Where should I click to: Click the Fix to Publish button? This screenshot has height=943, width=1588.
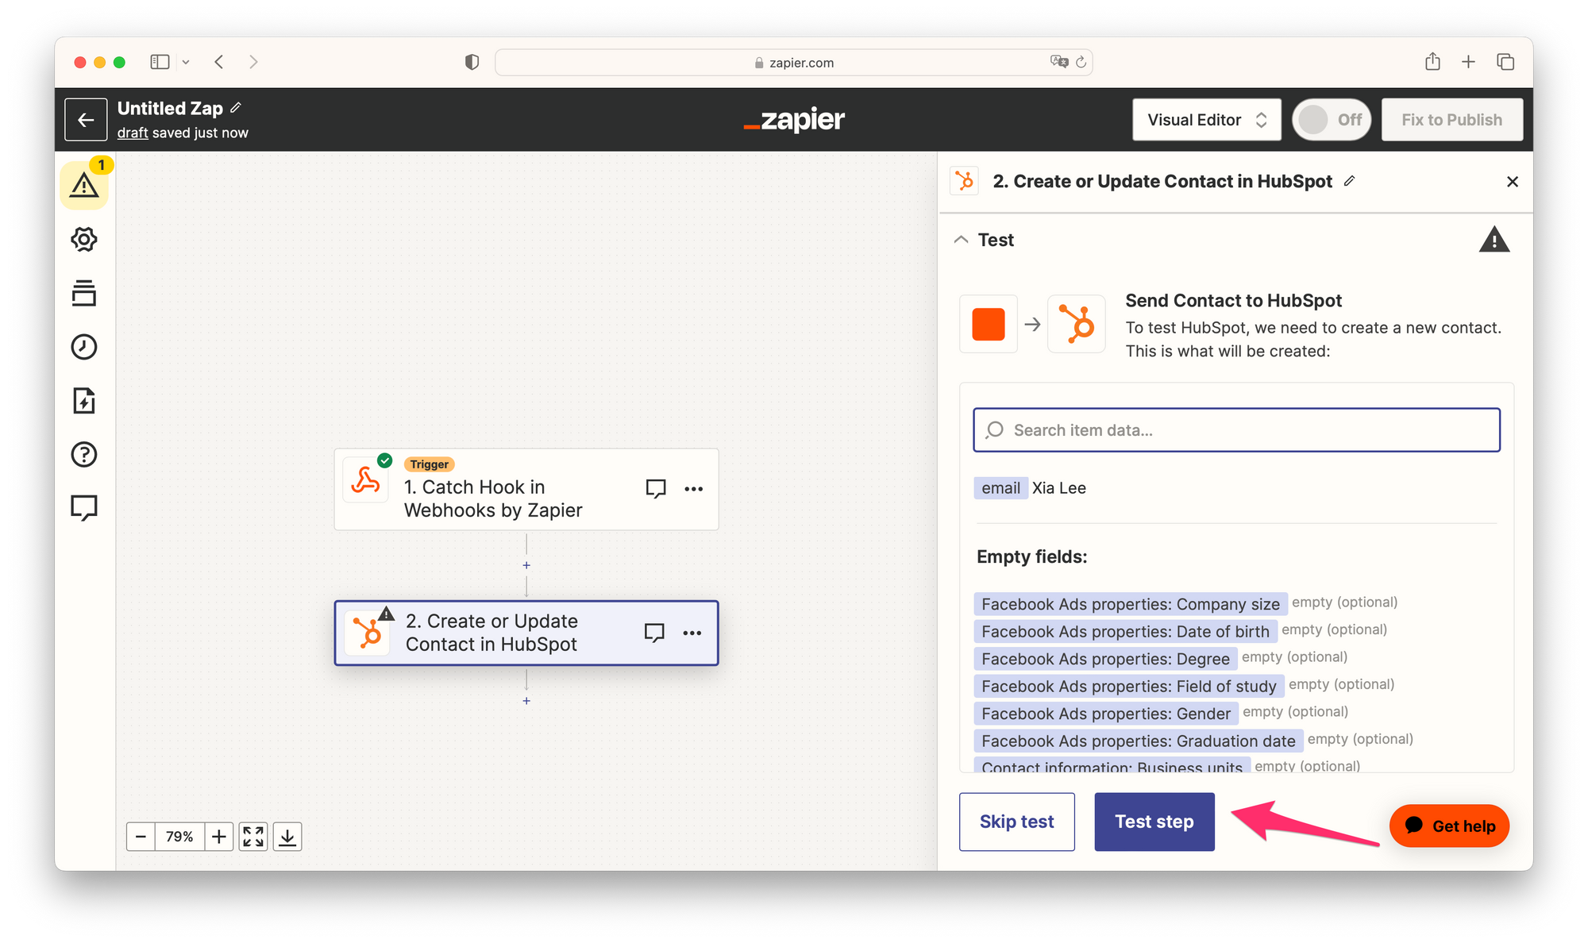click(x=1451, y=120)
